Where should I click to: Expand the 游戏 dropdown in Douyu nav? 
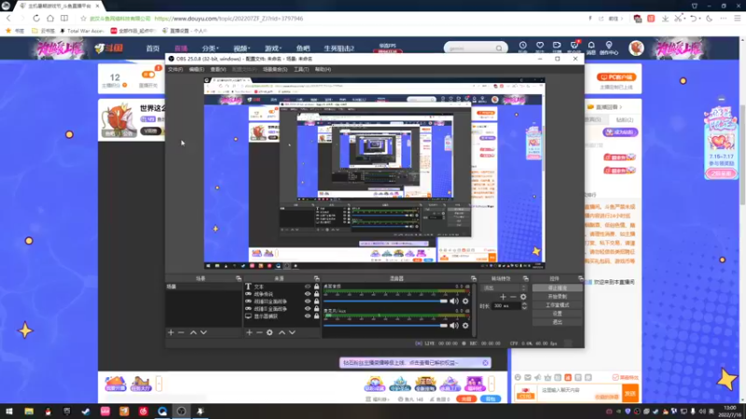(273, 48)
